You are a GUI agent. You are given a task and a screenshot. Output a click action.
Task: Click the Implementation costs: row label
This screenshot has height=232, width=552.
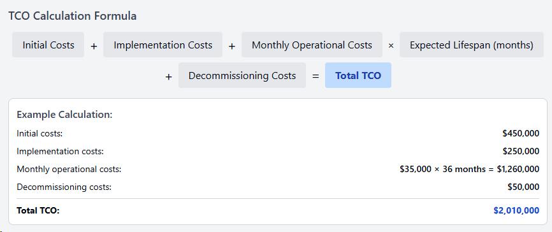click(60, 152)
